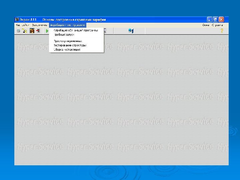Choose Просмотр переменных menu entry
The height and width of the screenshot is (180, 240).
click(x=68, y=41)
